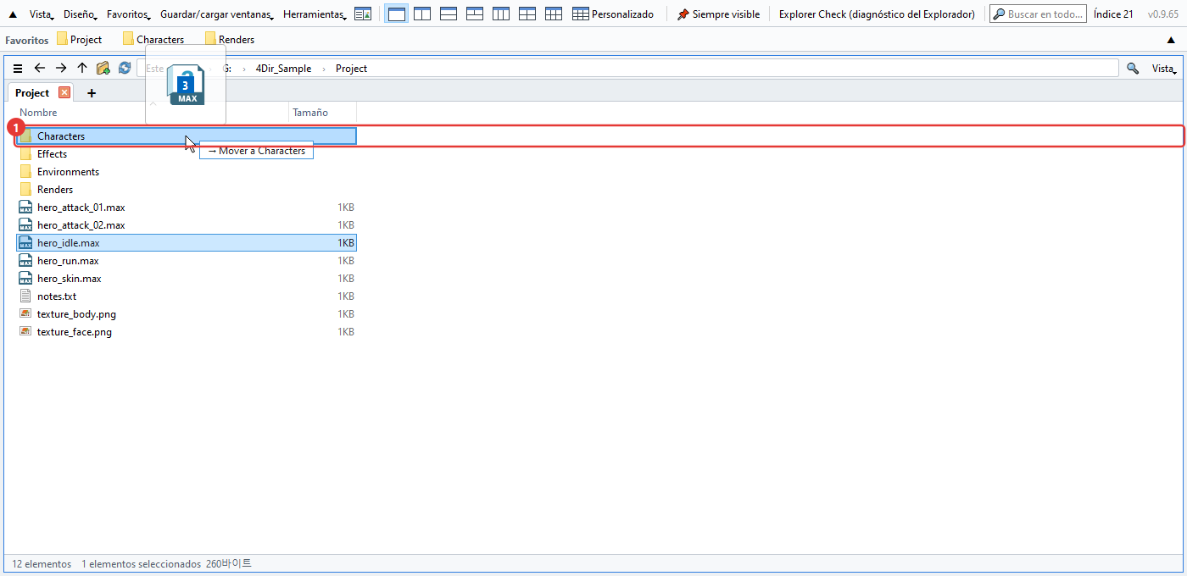Open the pane's Vista dropdown beside the magnifier
Screen dimensions: 1187x576
coord(1164,69)
